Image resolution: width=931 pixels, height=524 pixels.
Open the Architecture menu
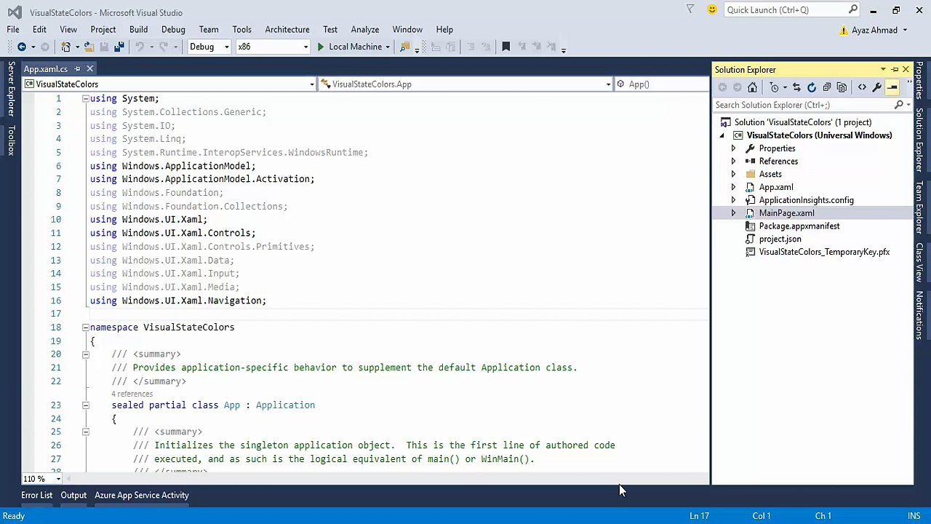click(287, 30)
